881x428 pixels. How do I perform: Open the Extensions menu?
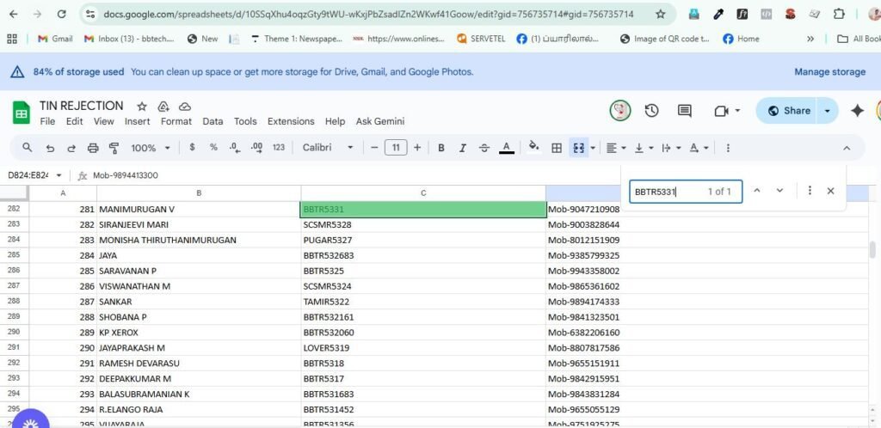(291, 122)
